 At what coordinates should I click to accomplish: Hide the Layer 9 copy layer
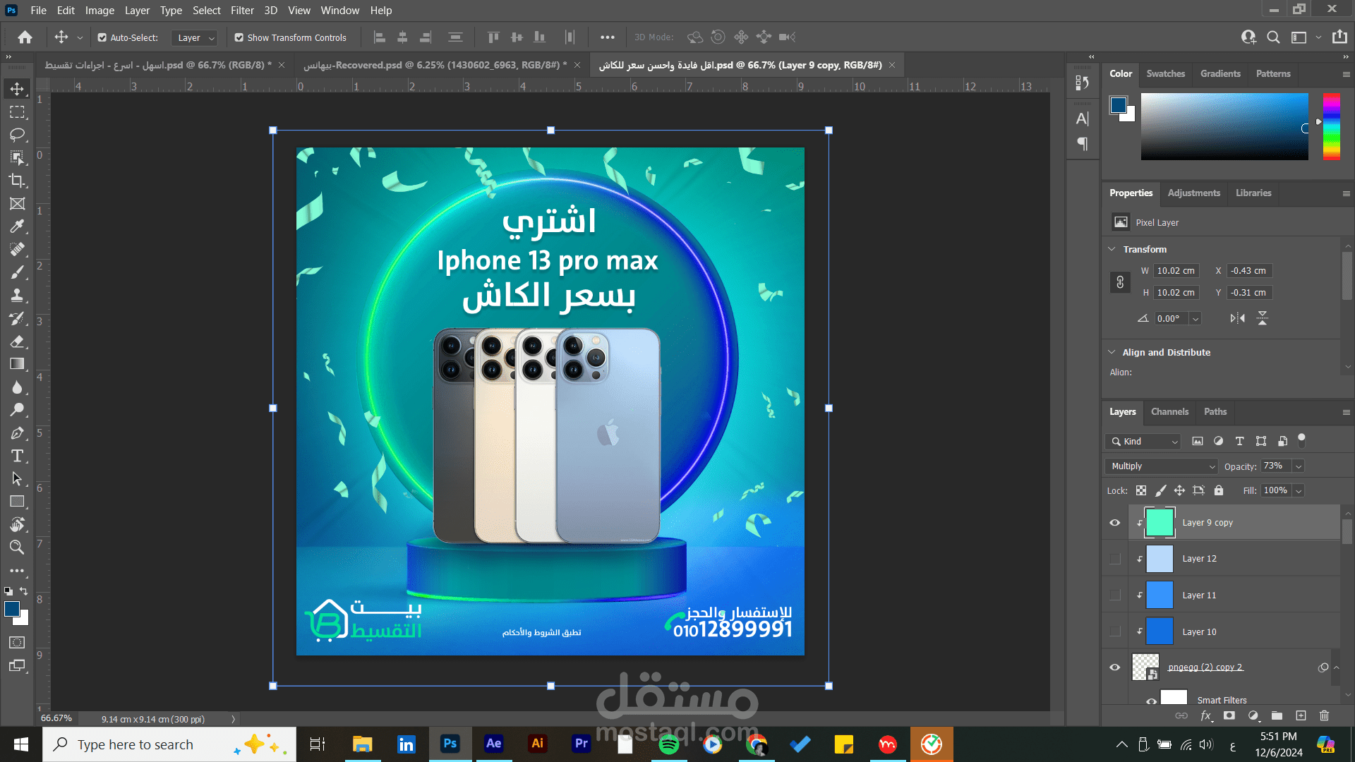coord(1115,523)
